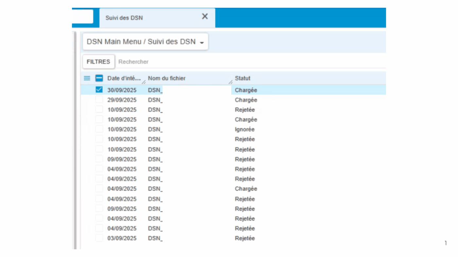This screenshot has width=458, height=257.
Task: Toggle the select-all checkbox in table header
Action: coord(99,78)
